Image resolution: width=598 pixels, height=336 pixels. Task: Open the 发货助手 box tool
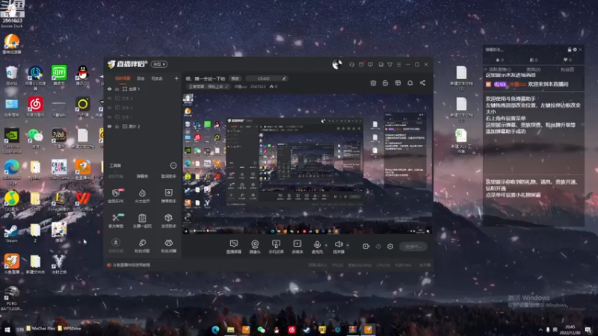pyautogui.click(x=169, y=220)
